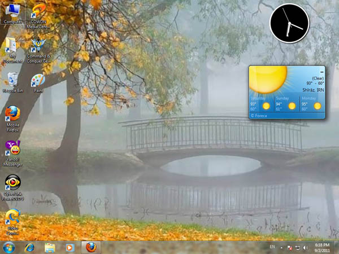
Task: Open CyberLink PowerDVD 9 shortcut
Action: coord(13,183)
